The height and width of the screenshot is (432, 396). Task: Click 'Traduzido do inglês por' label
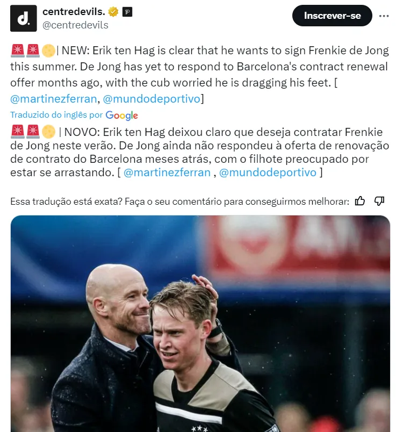tap(56, 114)
